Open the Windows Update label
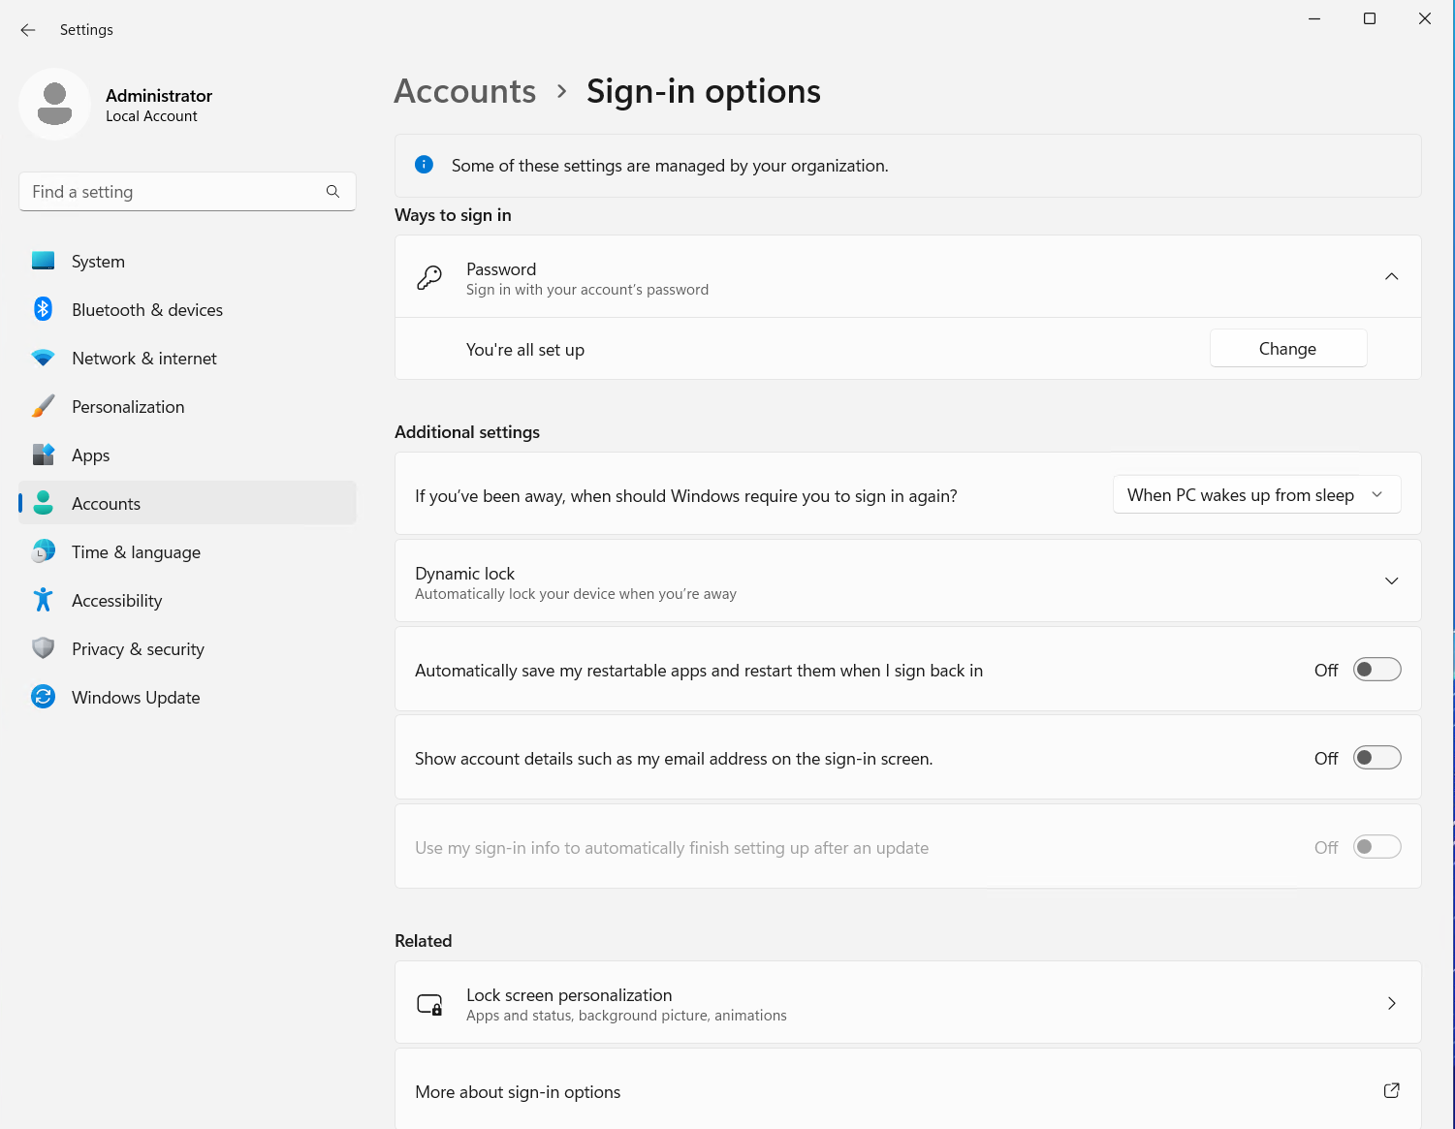1455x1129 pixels. click(136, 698)
